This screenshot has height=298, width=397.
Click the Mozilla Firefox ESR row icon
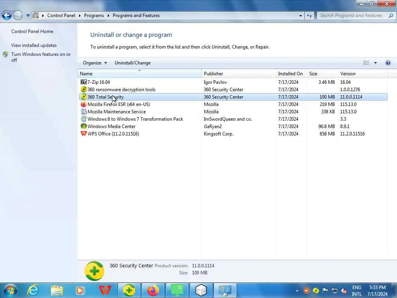84,104
